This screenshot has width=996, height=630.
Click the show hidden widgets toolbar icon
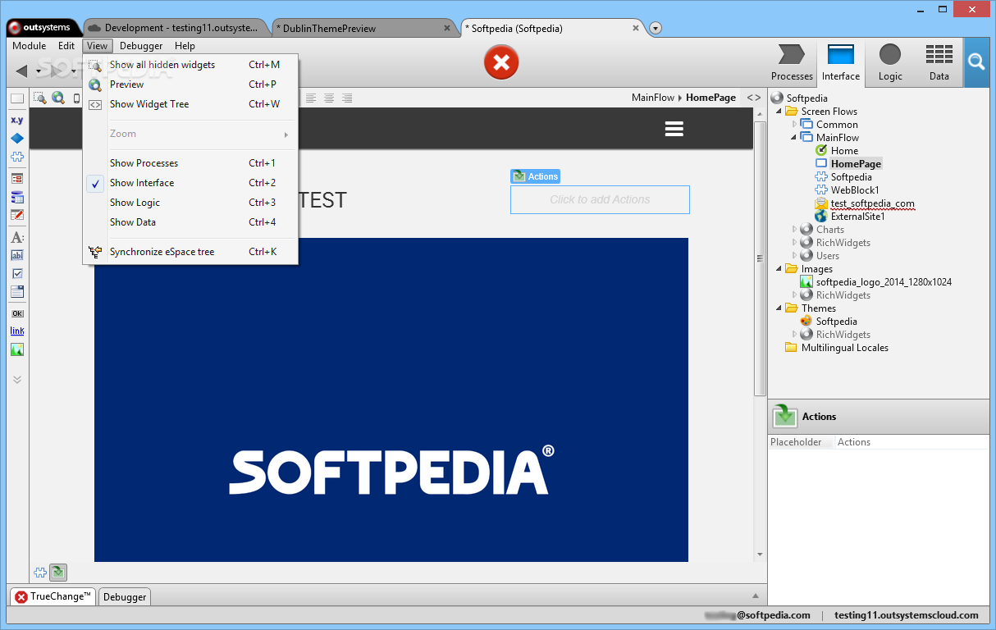(x=39, y=98)
